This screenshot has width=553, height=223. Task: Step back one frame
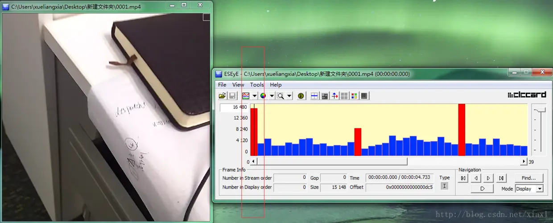point(476,178)
